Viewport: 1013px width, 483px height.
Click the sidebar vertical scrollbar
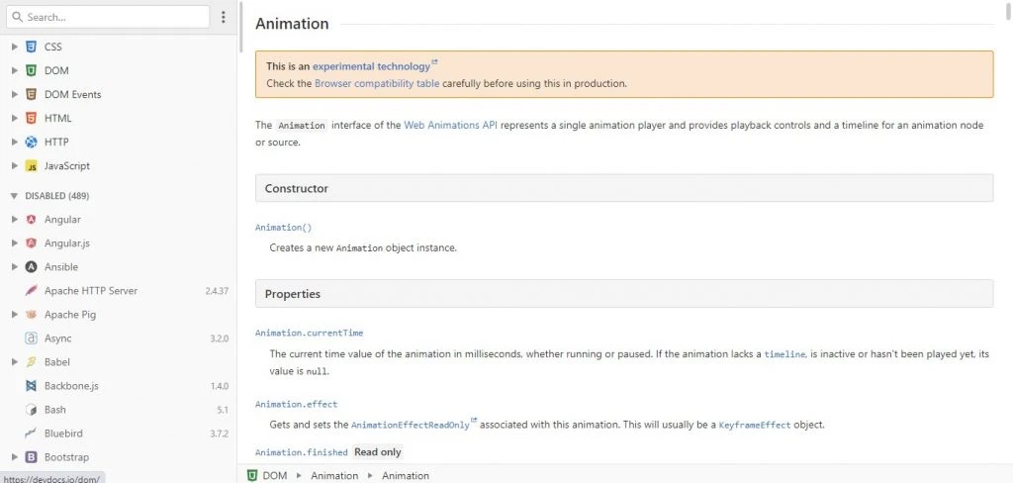click(x=241, y=27)
